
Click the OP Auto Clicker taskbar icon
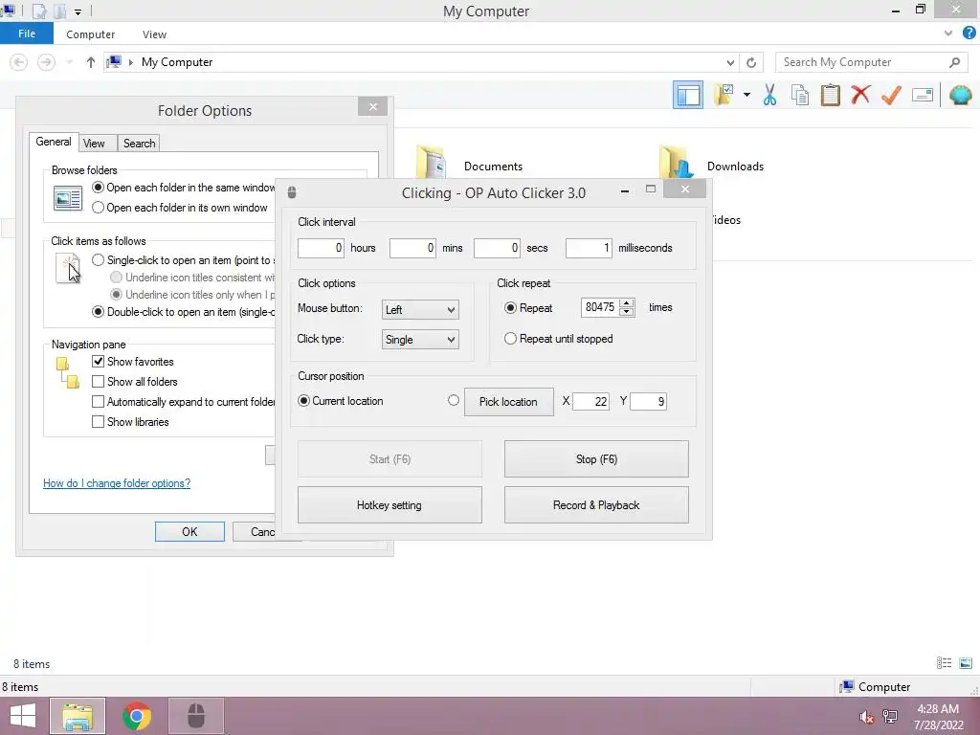[x=196, y=716]
